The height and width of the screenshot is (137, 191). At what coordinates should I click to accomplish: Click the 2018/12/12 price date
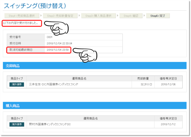point(168,124)
